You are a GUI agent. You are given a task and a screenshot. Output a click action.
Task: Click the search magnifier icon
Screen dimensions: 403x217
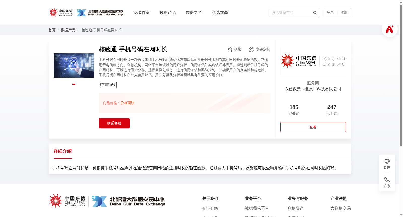(x=315, y=13)
